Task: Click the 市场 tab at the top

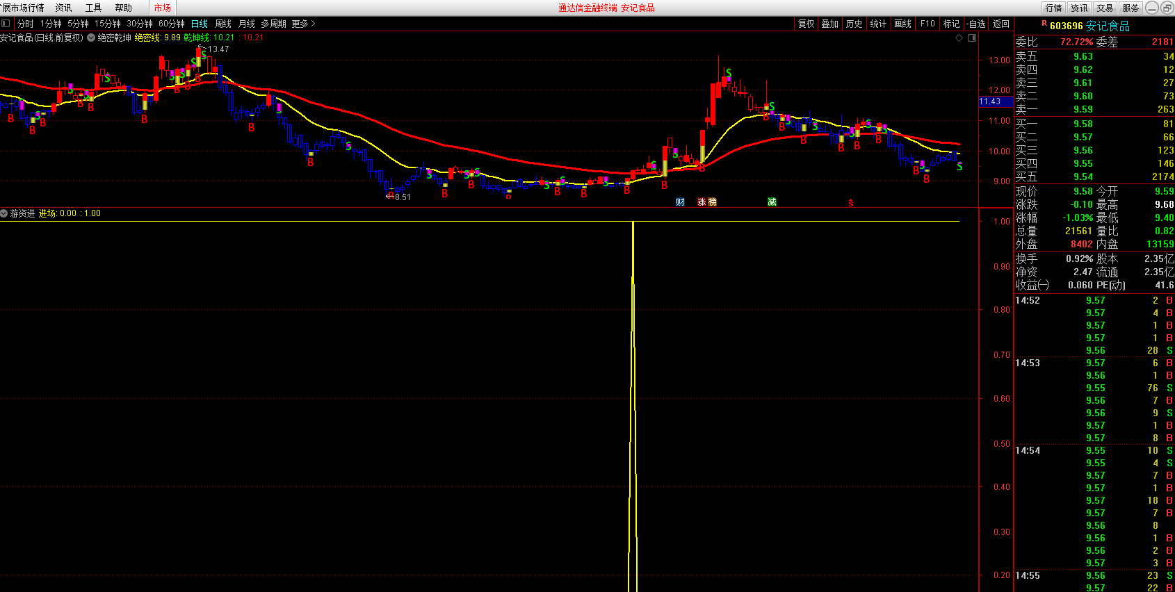Action: [x=163, y=8]
